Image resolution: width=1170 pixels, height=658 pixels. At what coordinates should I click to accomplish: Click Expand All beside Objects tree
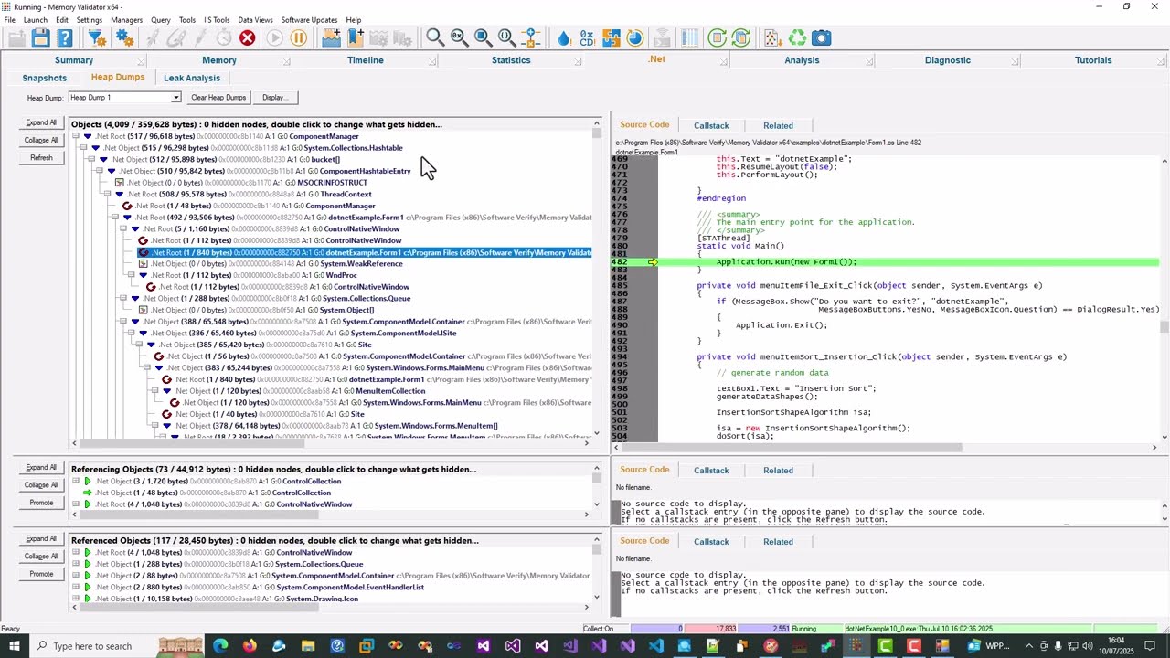click(41, 122)
